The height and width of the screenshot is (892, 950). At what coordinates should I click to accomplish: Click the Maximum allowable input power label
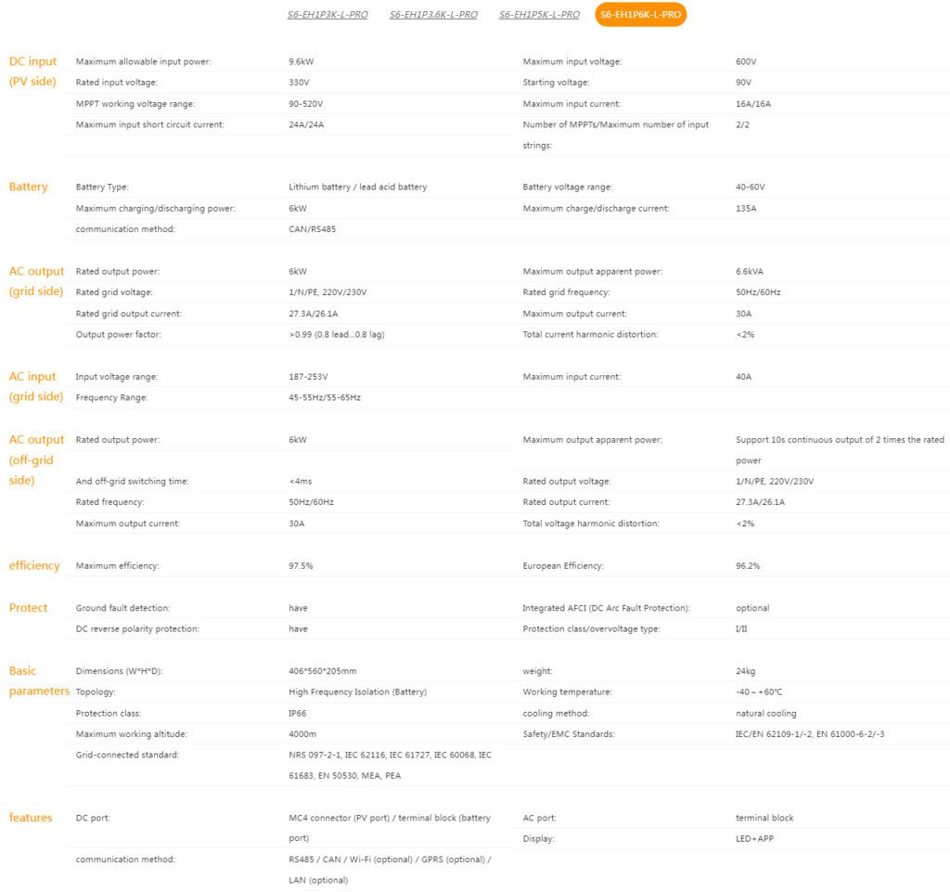pos(144,62)
